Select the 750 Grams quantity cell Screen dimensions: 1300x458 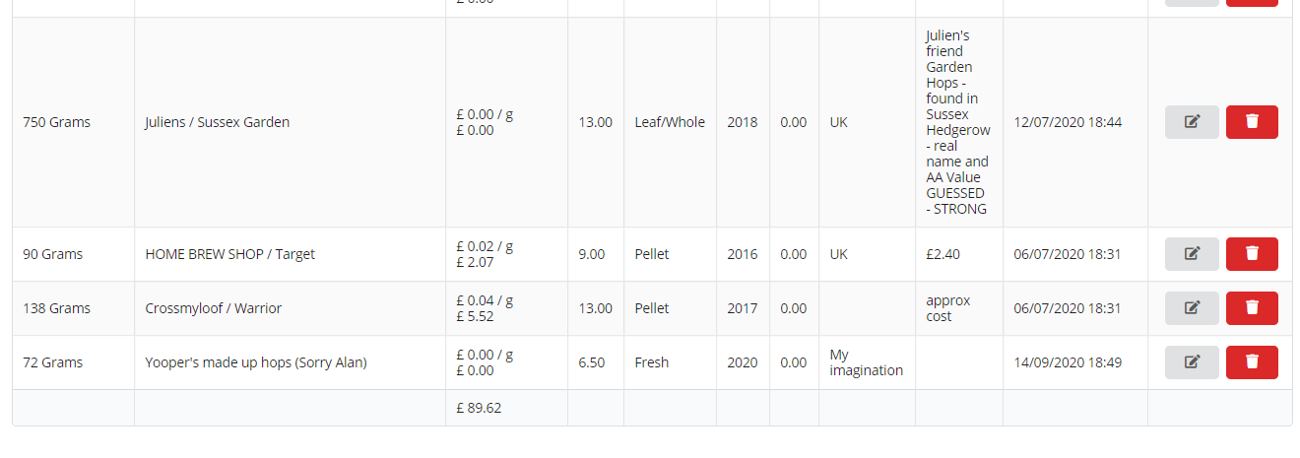pyautogui.click(x=73, y=122)
